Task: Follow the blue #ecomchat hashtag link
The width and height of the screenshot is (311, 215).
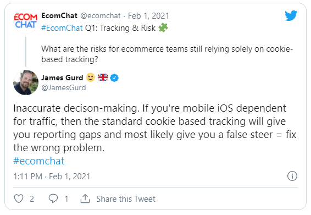Action: pyautogui.click(x=39, y=161)
